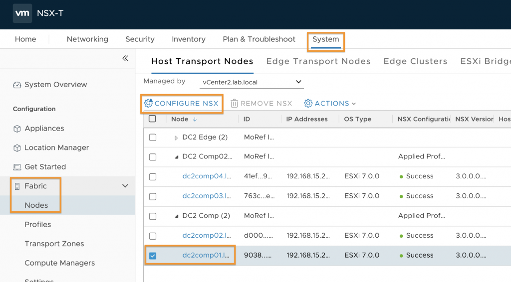The image size is (511, 282).
Task: Click the DC2 Edge (2) MoRef ID cell
Action: click(x=259, y=137)
